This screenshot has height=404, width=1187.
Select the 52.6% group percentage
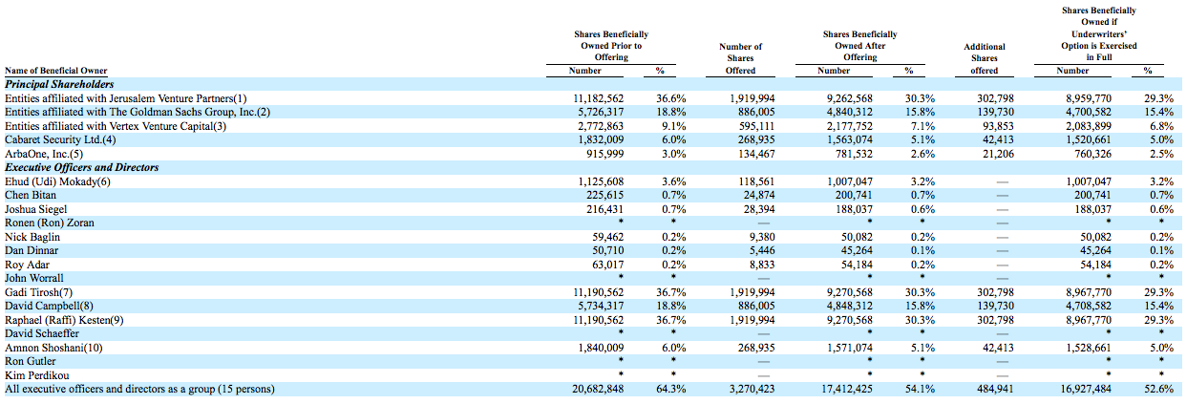point(1158,390)
